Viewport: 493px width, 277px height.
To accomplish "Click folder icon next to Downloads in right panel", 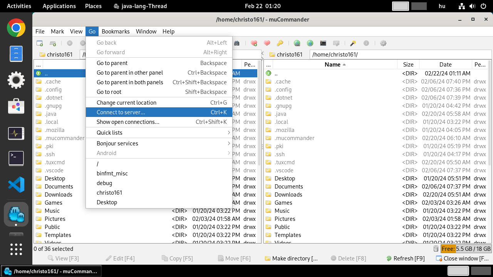I will 268,195.
